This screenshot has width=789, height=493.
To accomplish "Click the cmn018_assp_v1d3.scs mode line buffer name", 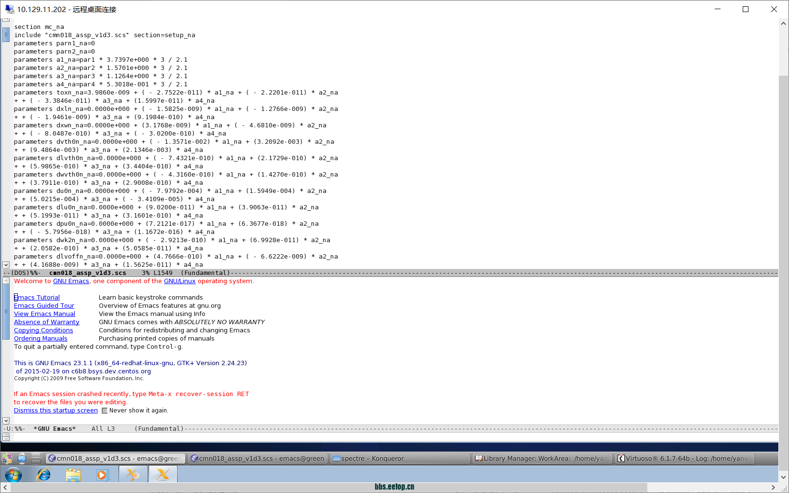I will coord(87,273).
